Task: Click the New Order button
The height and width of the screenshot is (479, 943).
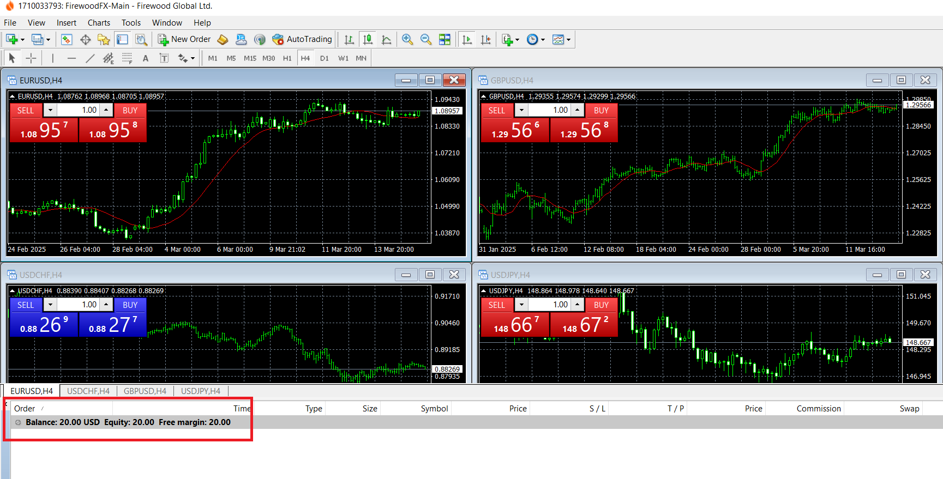Action: [x=184, y=39]
